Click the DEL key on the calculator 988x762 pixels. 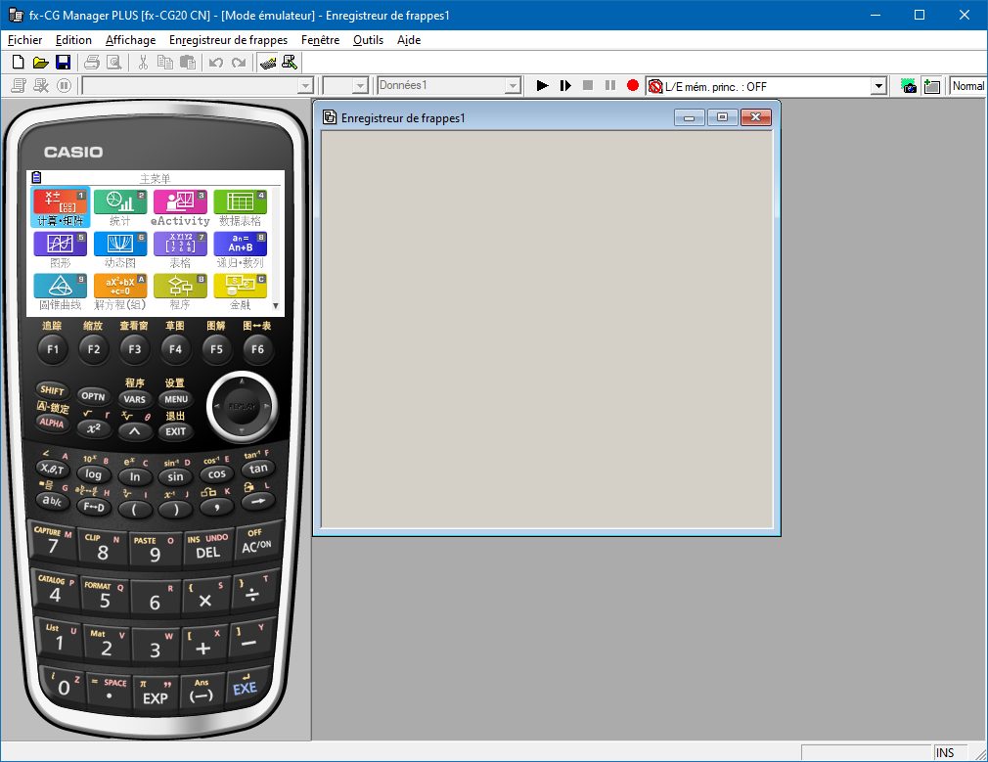tap(207, 552)
